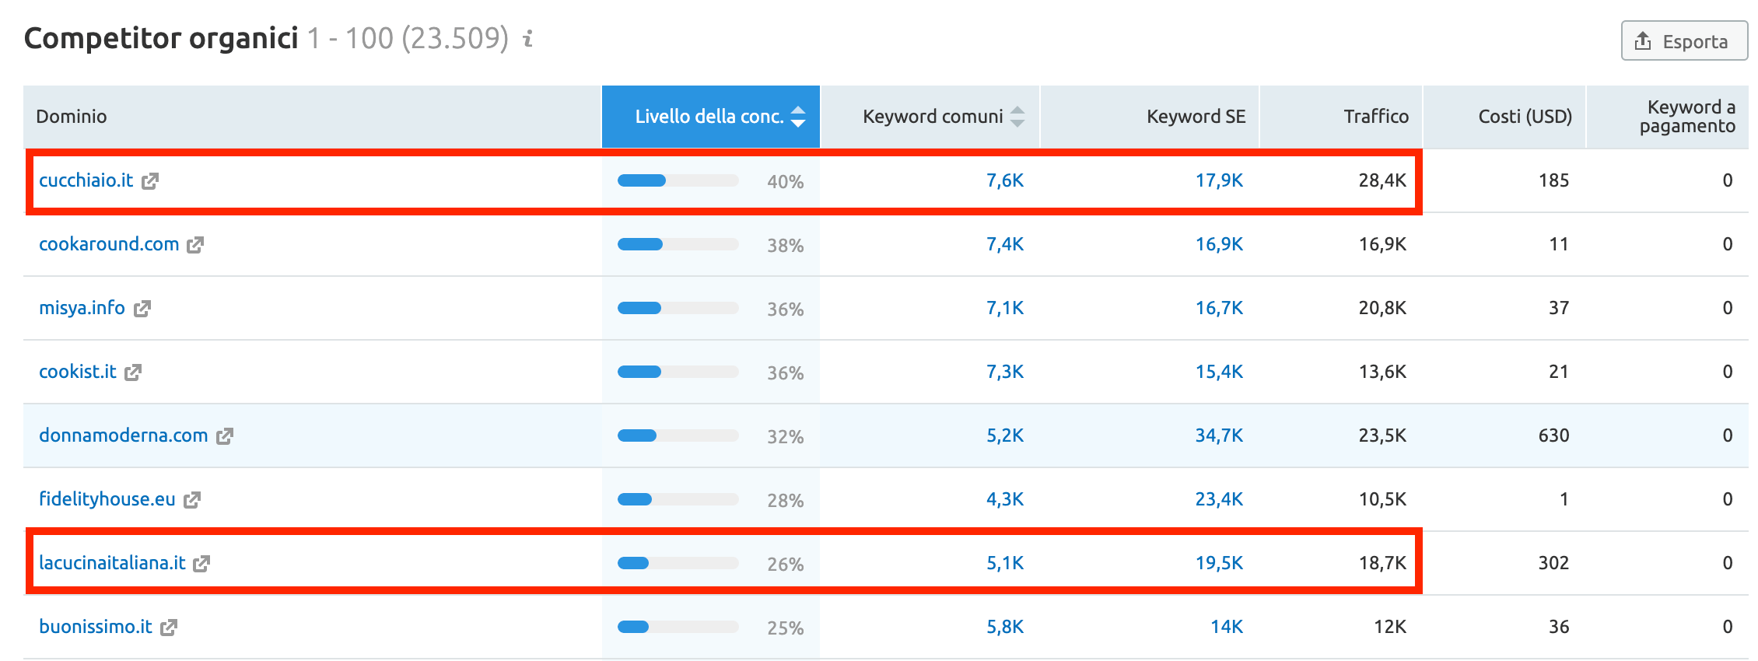The height and width of the screenshot is (661, 1758).
Task: Click external link icon next to misya.info
Action: (142, 309)
